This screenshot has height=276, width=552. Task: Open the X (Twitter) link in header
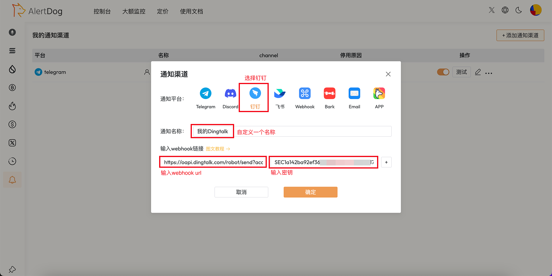click(x=492, y=10)
